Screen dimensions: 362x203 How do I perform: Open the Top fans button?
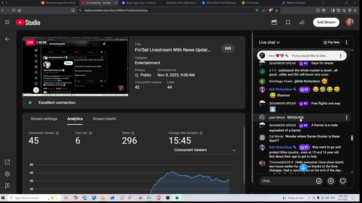331,42
